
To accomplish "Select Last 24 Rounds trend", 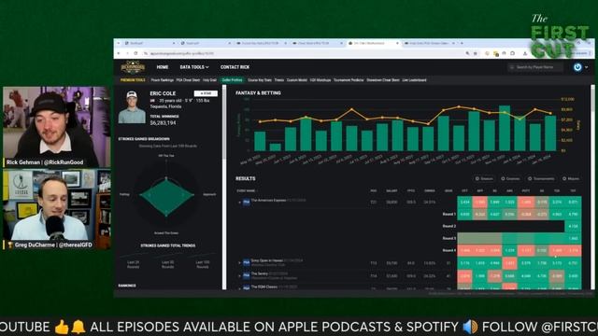I will pos(133,264).
